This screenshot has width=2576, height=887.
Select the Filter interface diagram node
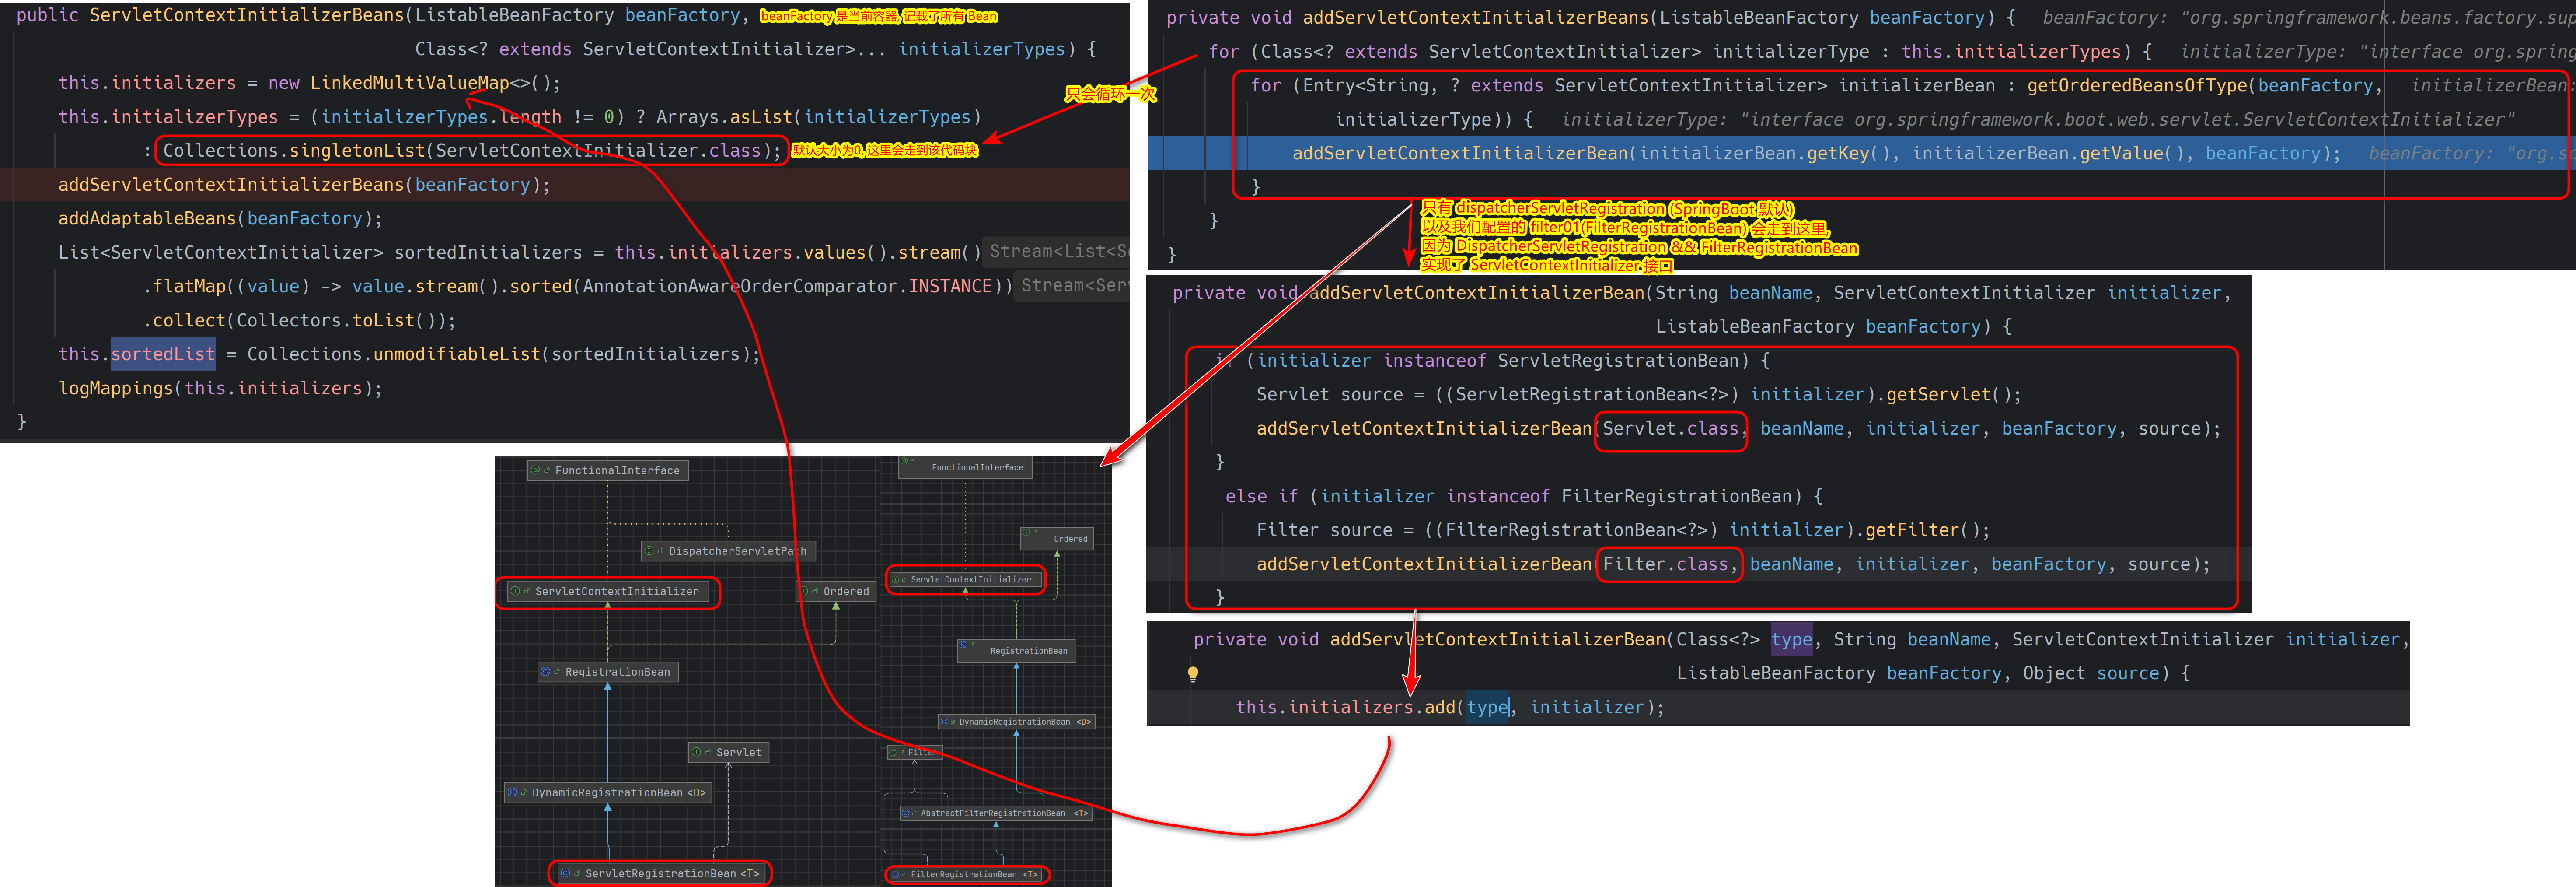click(x=914, y=752)
